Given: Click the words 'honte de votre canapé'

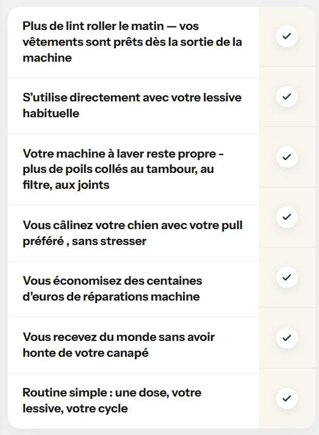Looking at the screenshot, I should point(85,353).
